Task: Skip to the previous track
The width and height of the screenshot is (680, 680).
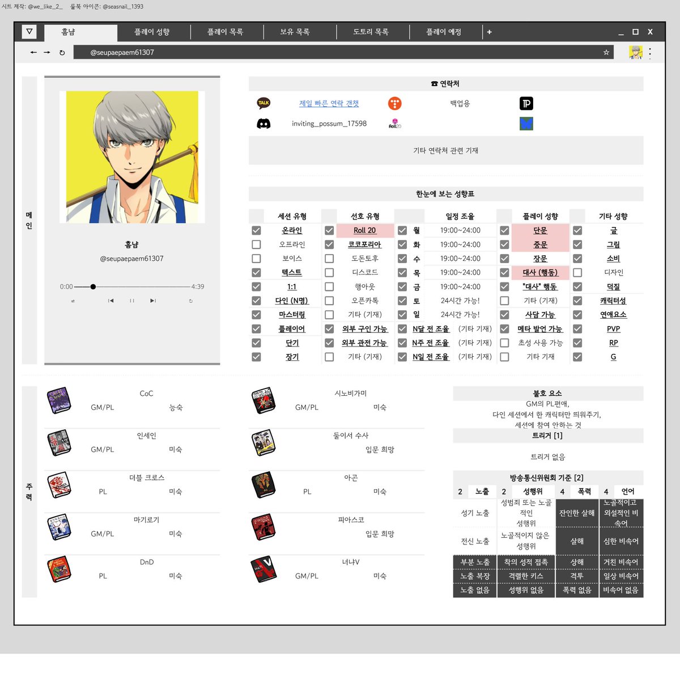Action: [x=110, y=301]
